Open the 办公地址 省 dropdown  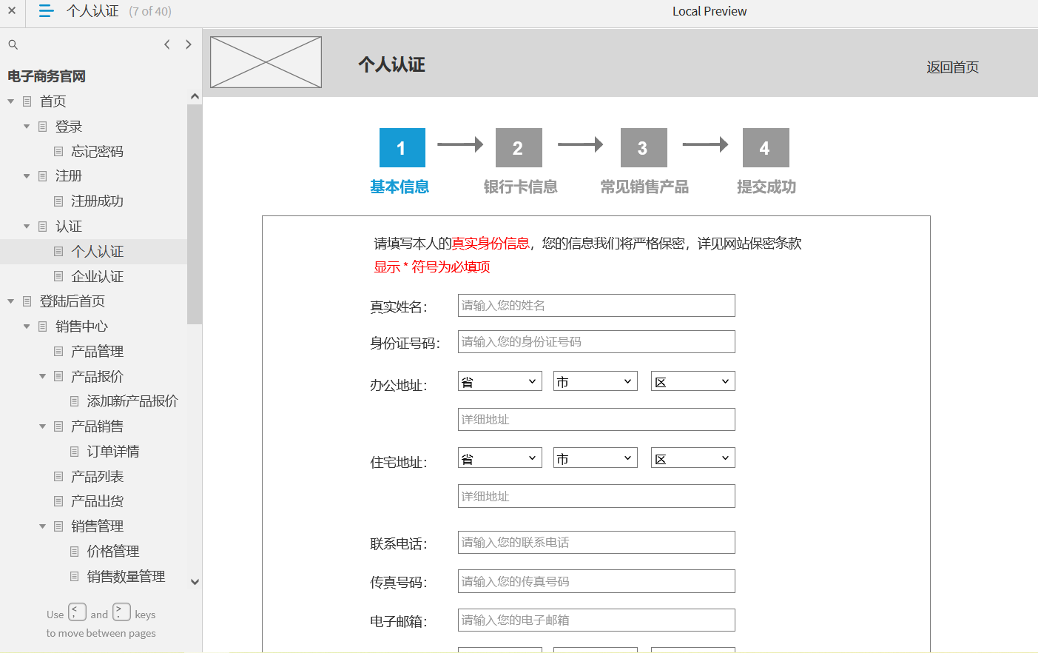tap(500, 381)
